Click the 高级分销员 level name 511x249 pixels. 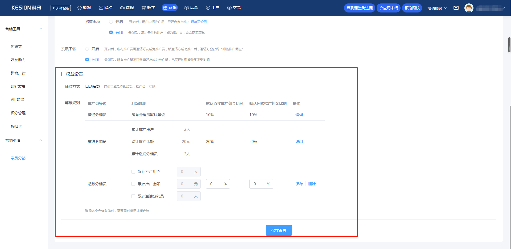point(97,142)
